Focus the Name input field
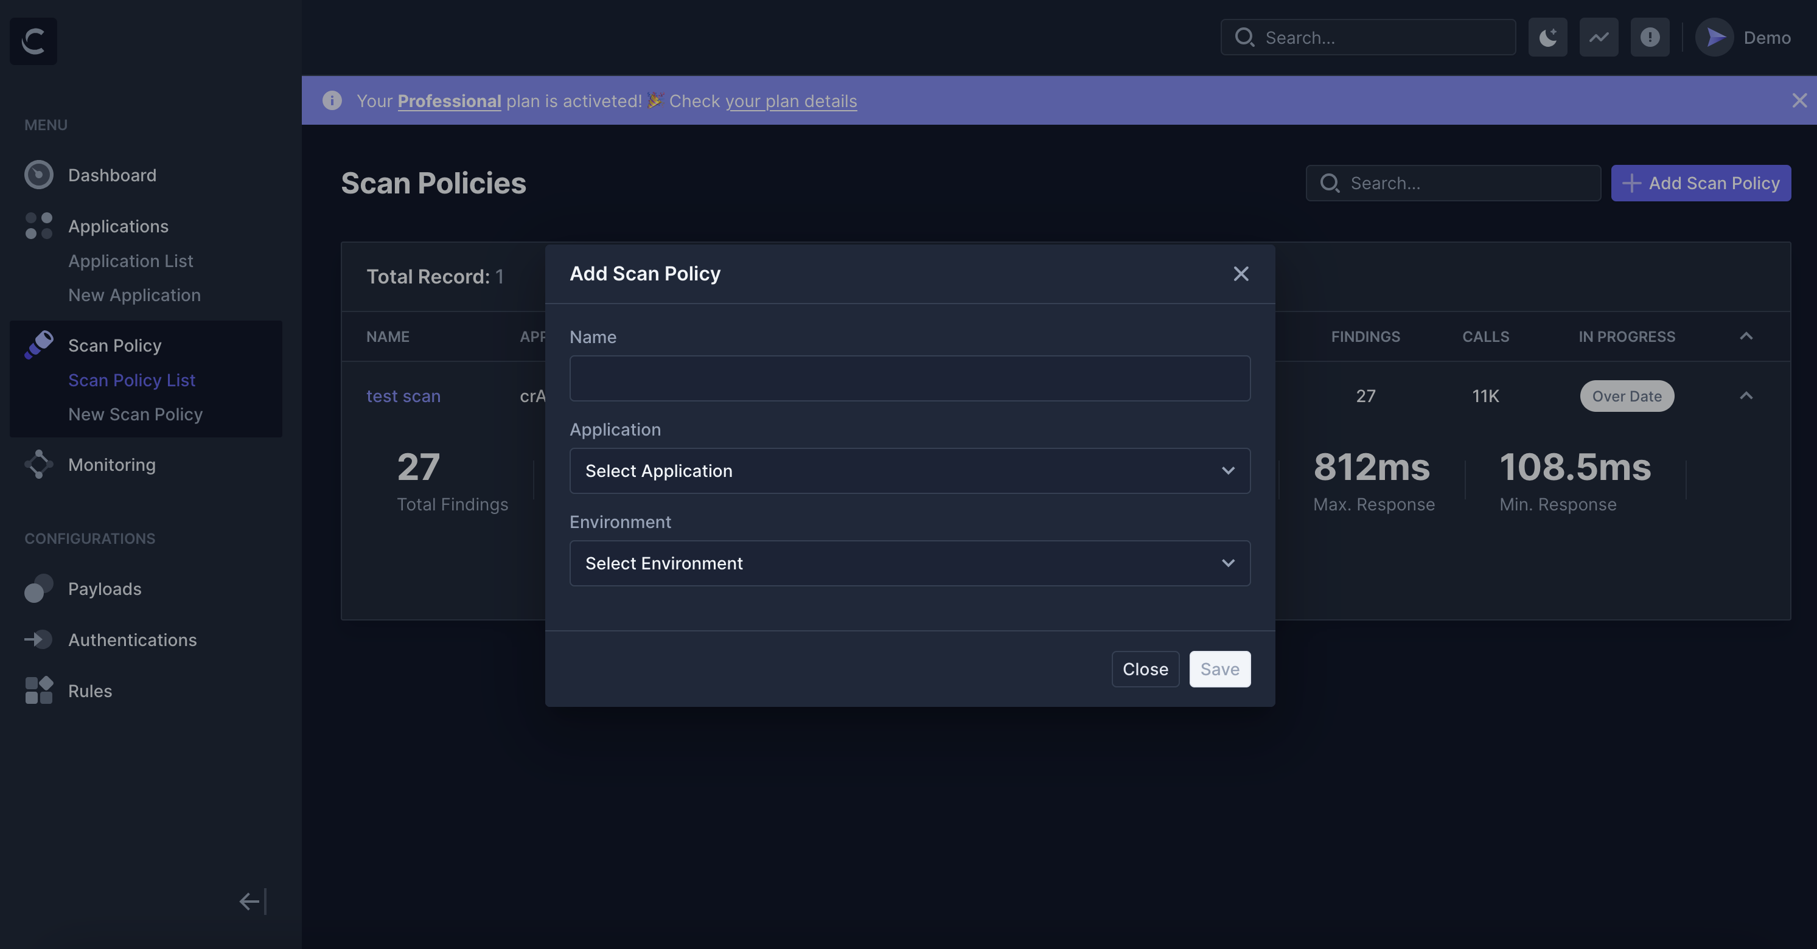 tap(909, 378)
